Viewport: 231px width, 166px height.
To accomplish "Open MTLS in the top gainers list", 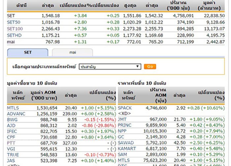I will [124, 160].
